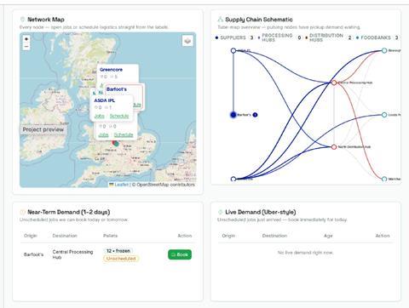Select the Greencore schematic node
The height and width of the screenshot is (308, 409).
click(233, 179)
